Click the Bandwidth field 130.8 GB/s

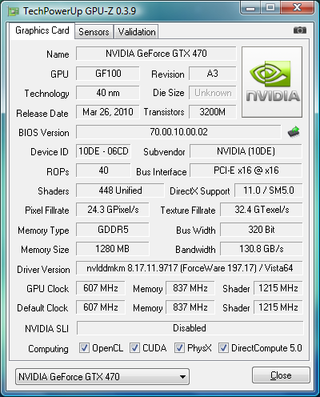pos(262,249)
